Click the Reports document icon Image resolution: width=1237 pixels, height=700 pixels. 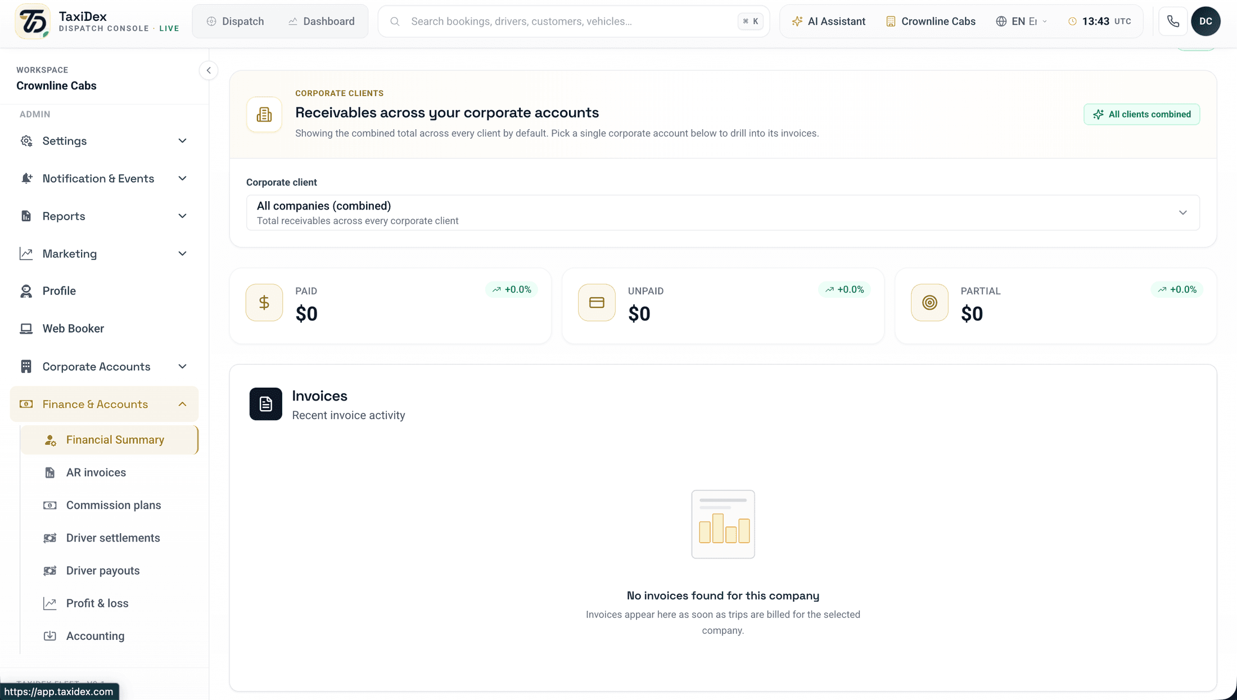point(26,216)
